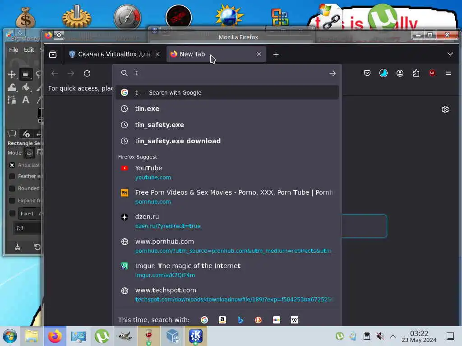Open the Extensions puzzle icon
Screen dimensions: 462x346
tap(416, 73)
